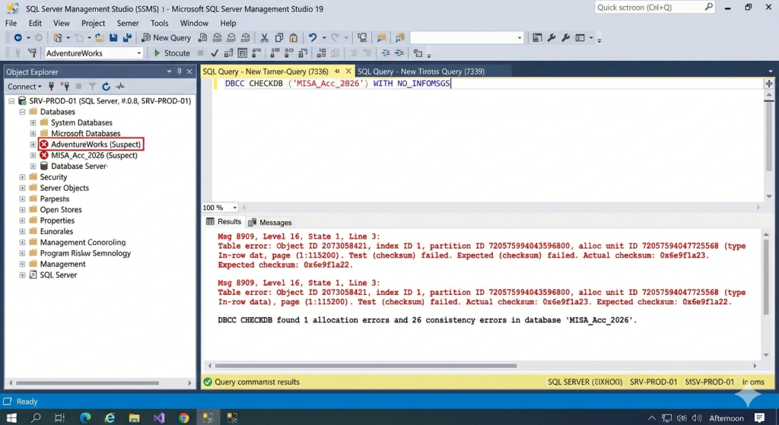Click the Open File folder icon
This screenshot has width=779, height=425.
100,38
